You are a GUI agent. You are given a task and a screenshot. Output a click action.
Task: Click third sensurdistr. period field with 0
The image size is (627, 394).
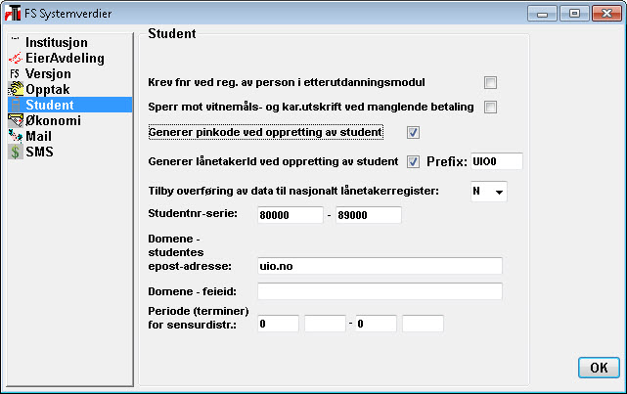point(376,324)
